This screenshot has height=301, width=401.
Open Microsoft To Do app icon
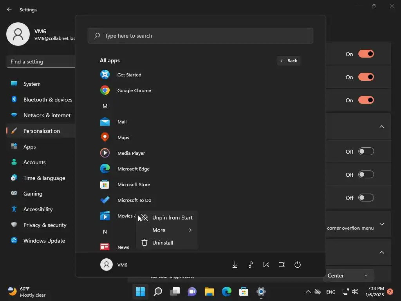[105, 200]
